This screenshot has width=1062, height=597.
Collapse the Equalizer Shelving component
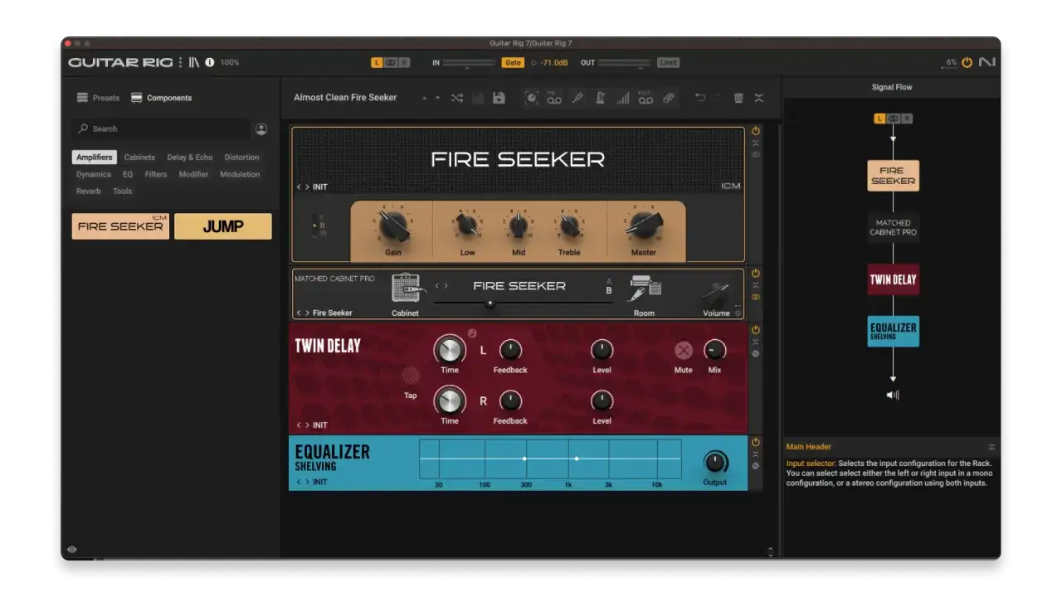[x=755, y=454]
